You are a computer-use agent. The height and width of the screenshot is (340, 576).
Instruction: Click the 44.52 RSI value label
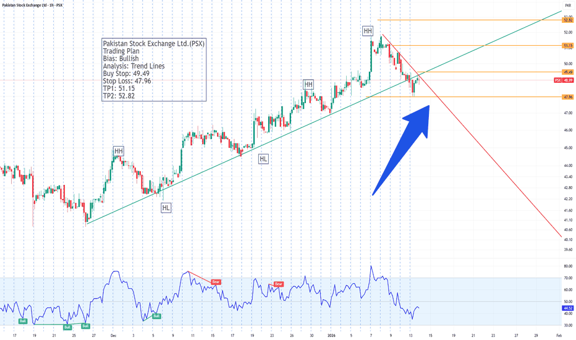pyautogui.click(x=567, y=308)
